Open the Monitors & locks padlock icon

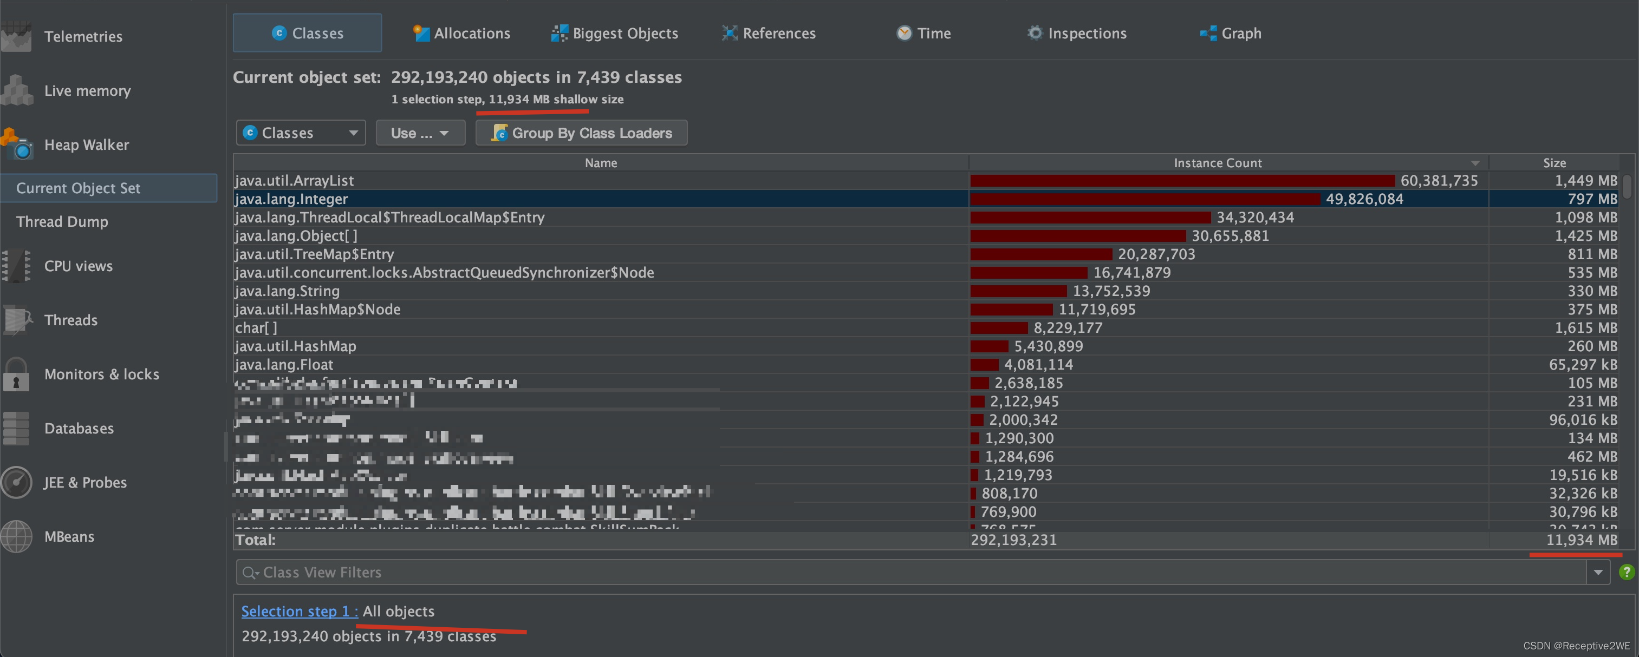click(16, 374)
